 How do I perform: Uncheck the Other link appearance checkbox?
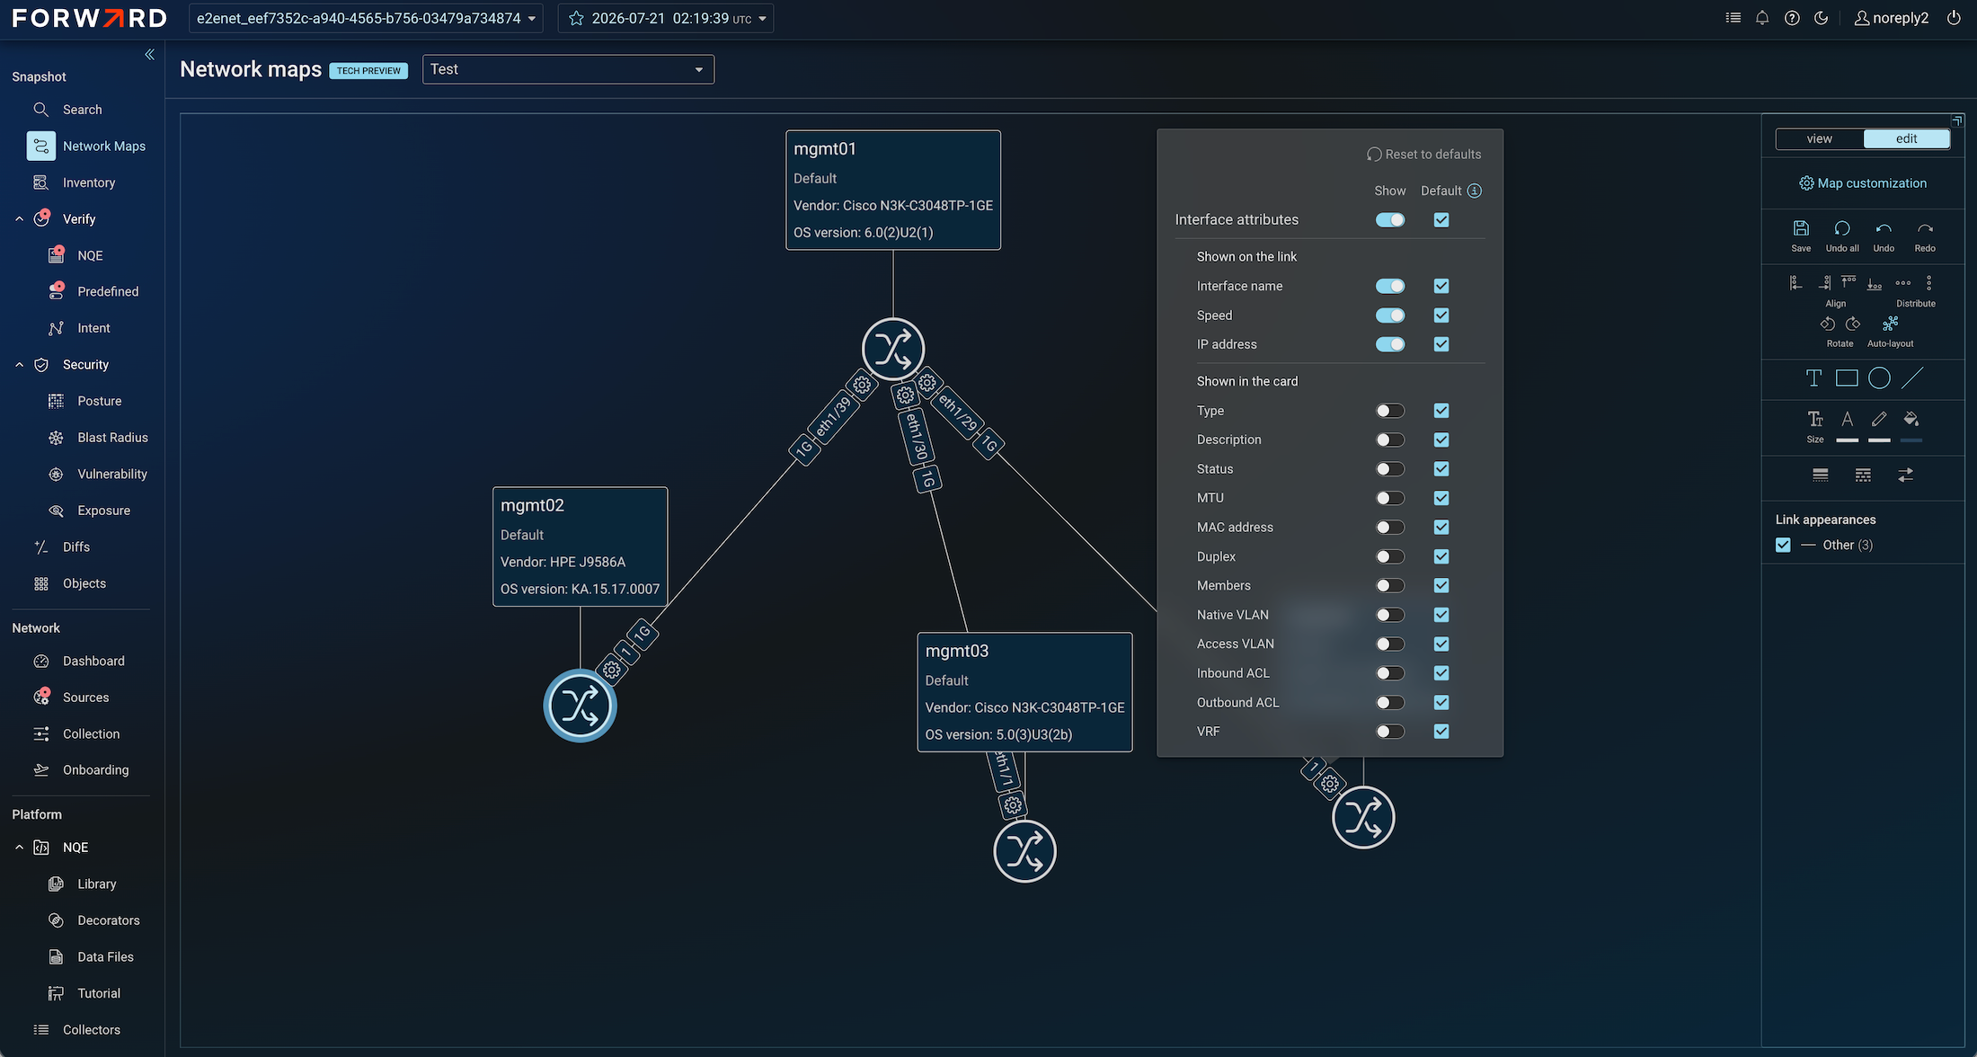click(x=1783, y=545)
